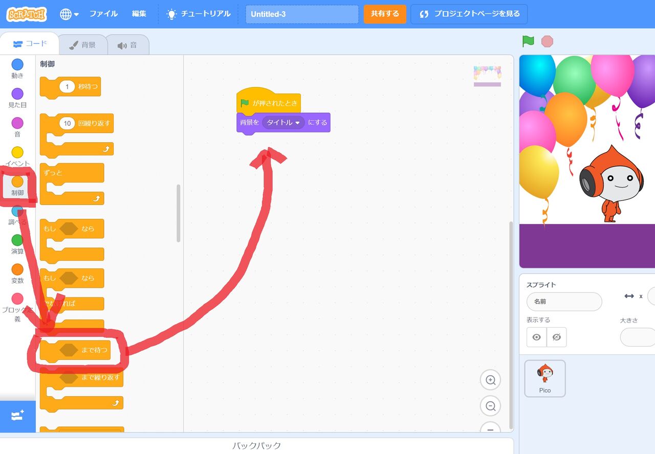Select the 制御 control category
Image resolution: width=655 pixels, height=454 pixels.
(x=17, y=186)
